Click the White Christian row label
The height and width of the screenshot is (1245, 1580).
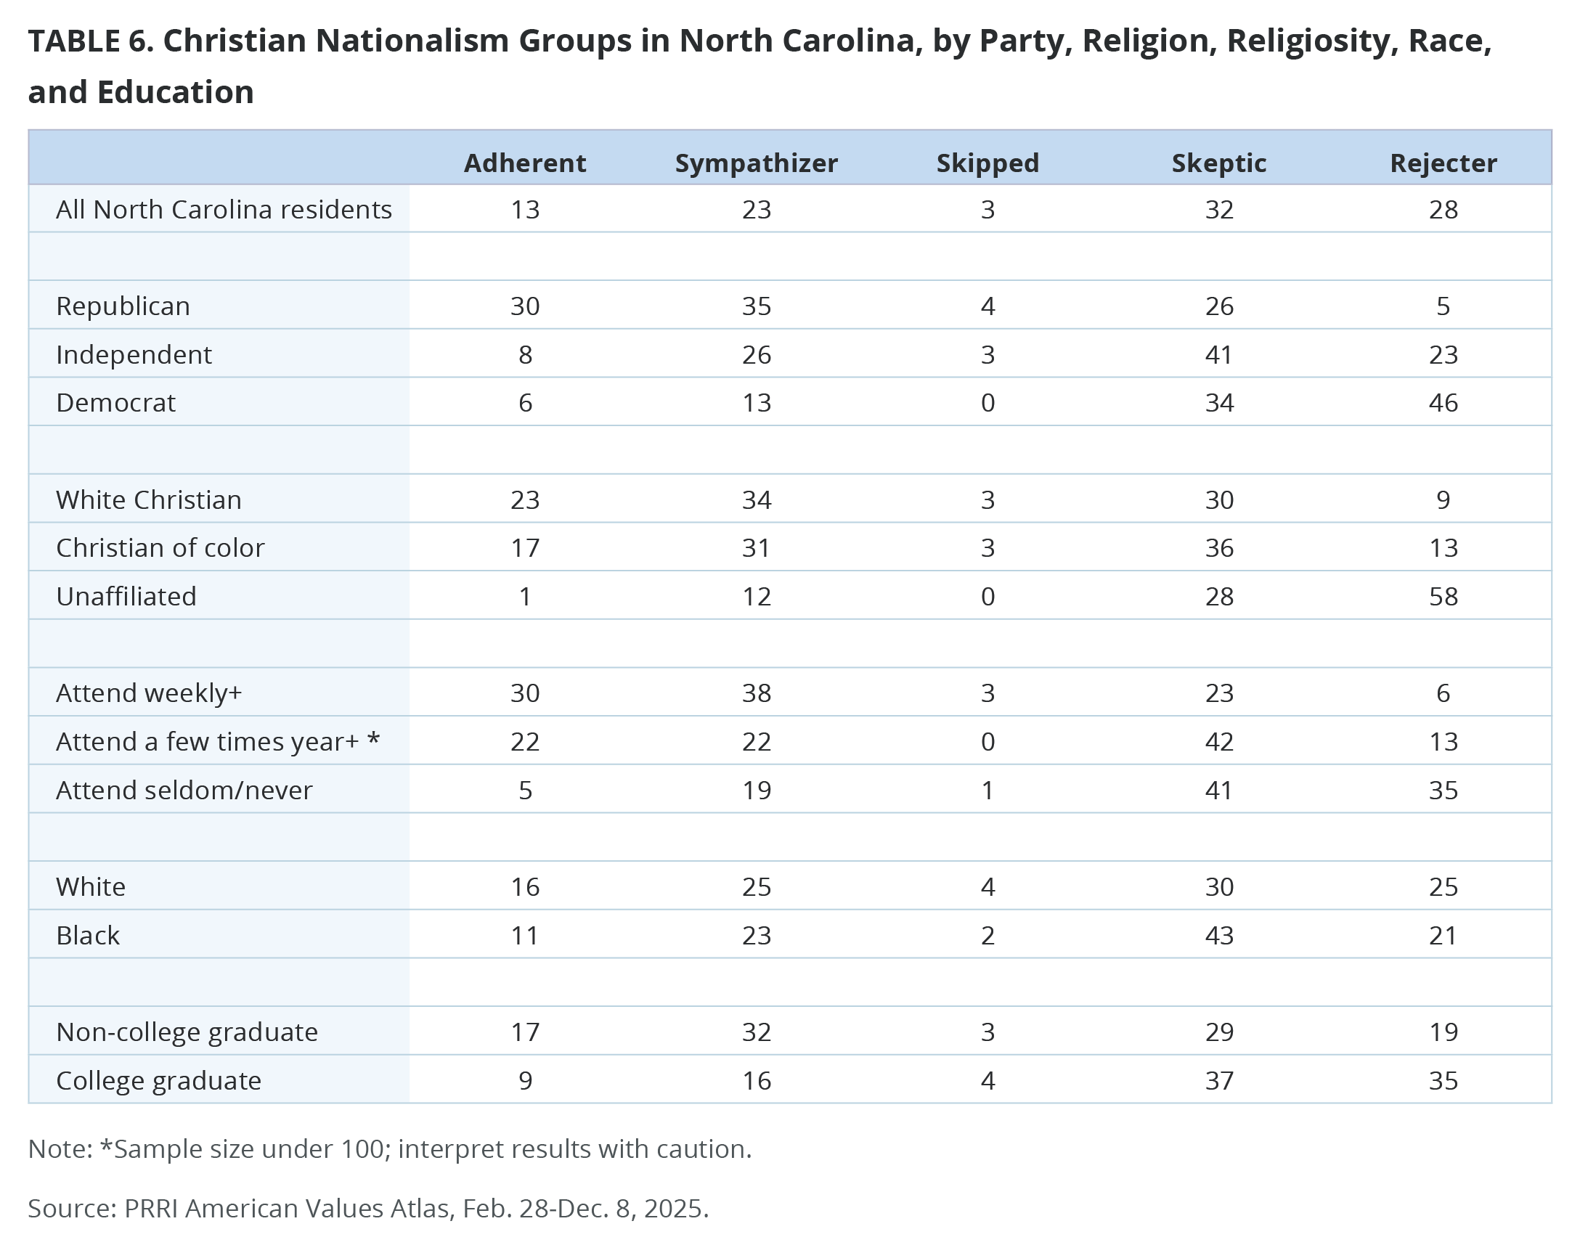pyautogui.click(x=149, y=499)
